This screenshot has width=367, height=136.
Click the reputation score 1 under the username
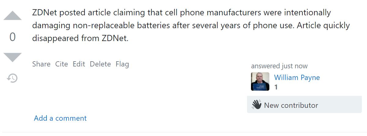click(x=276, y=87)
